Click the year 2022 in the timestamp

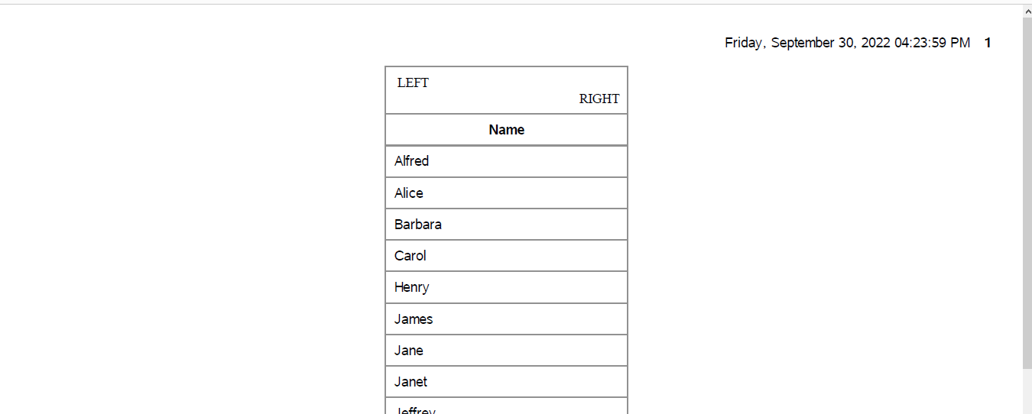pyautogui.click(x=876, y=44)
